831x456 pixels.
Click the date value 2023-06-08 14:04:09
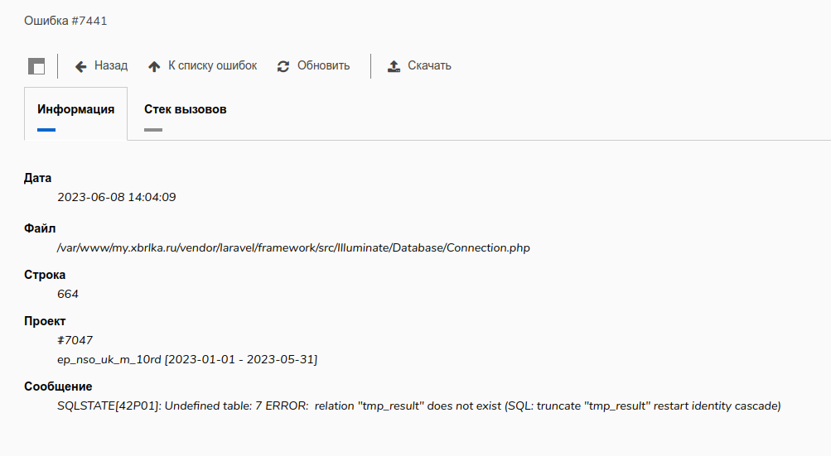[x=117, y=197]
